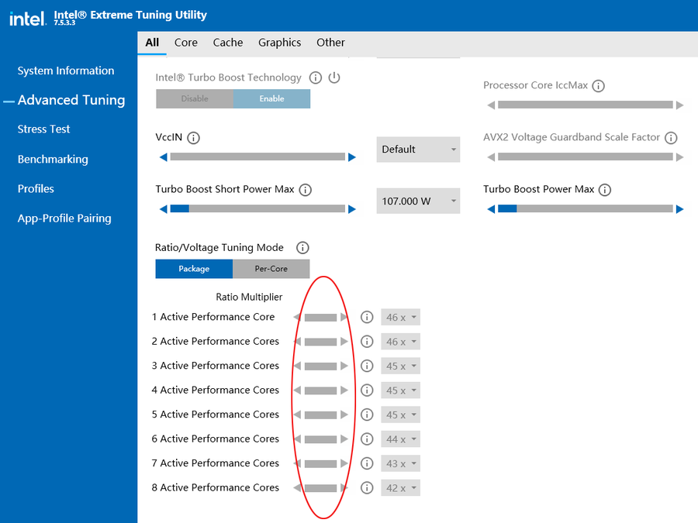
Task: Click info icon next to Intel Turbo Boost Technology
Action: tap(315, 77)
